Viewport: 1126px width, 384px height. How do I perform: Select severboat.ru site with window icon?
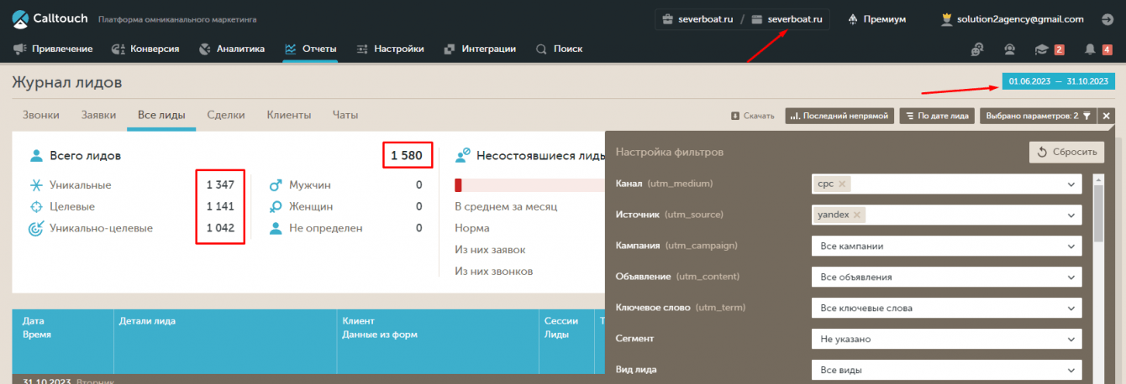point(787,18)
